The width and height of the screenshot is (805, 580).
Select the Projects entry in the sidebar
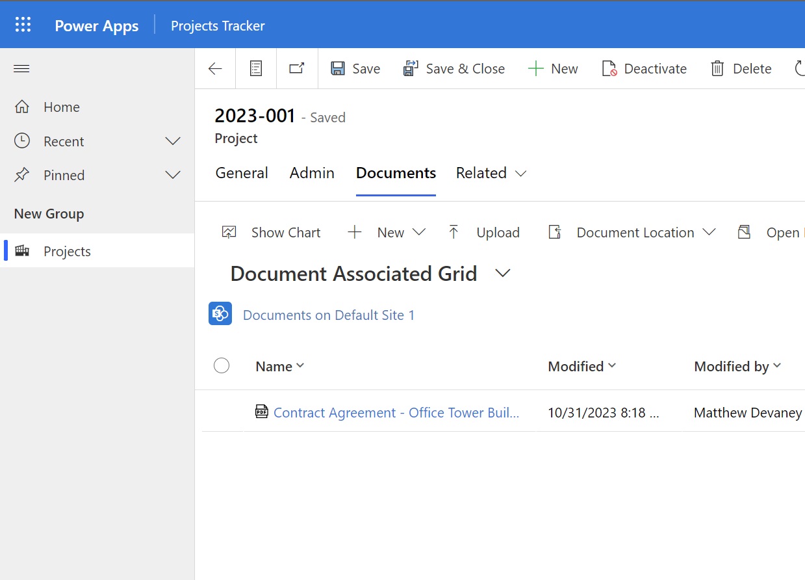(67, 251)
